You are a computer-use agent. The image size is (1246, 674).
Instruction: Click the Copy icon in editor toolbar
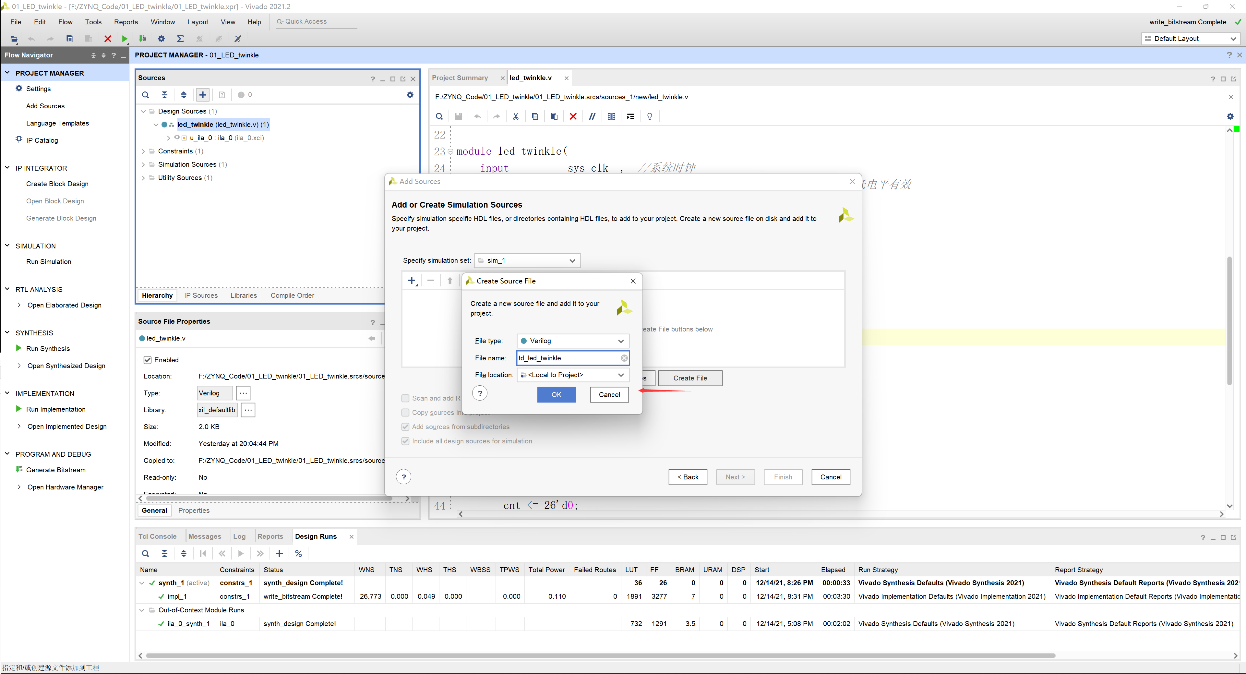click(x=534, y=116)
